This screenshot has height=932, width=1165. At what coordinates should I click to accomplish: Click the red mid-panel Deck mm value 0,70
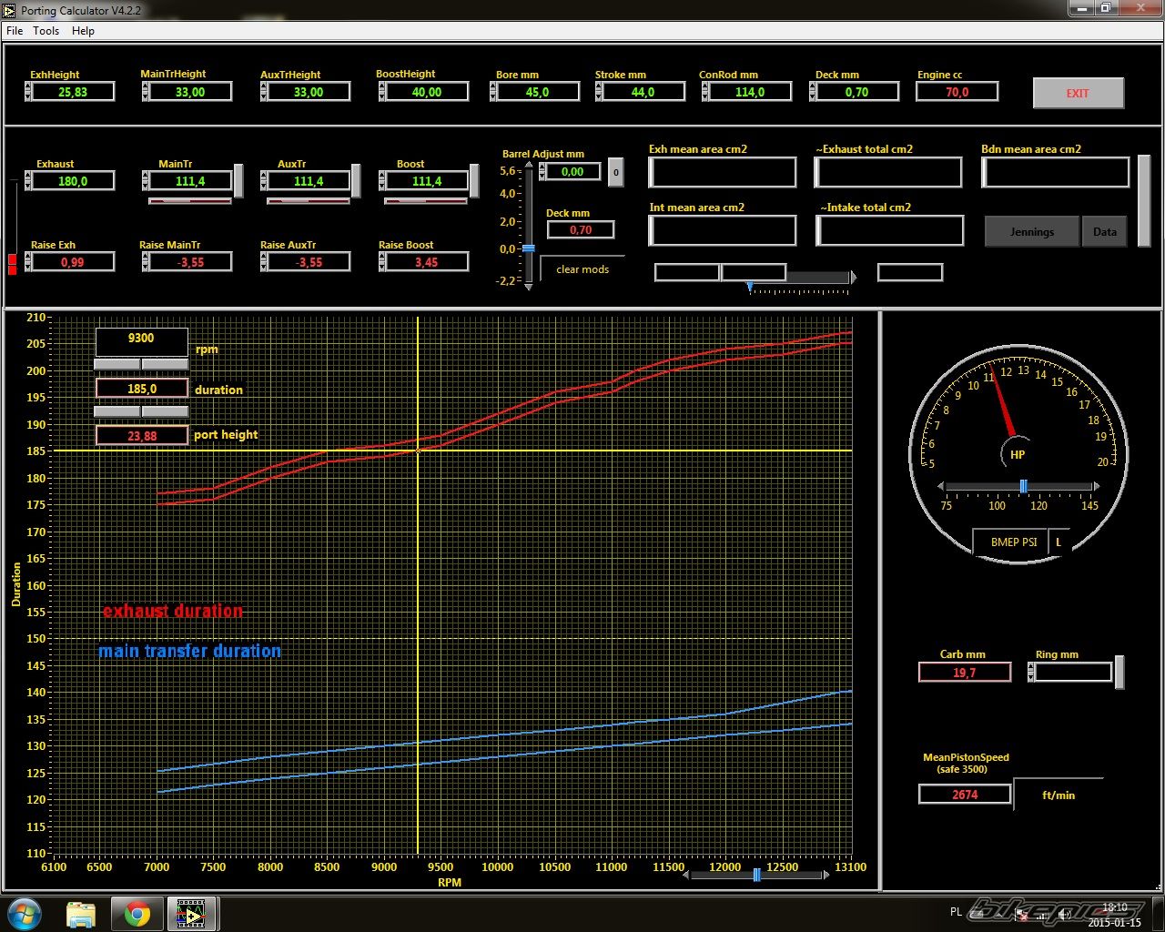[x=581, y=230]
